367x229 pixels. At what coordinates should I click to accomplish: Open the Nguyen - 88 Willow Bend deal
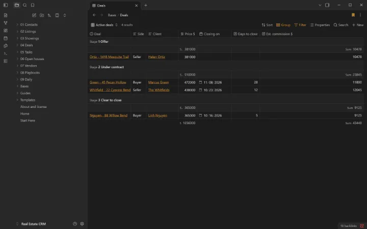pyautogui.click(x=109, y=116)
